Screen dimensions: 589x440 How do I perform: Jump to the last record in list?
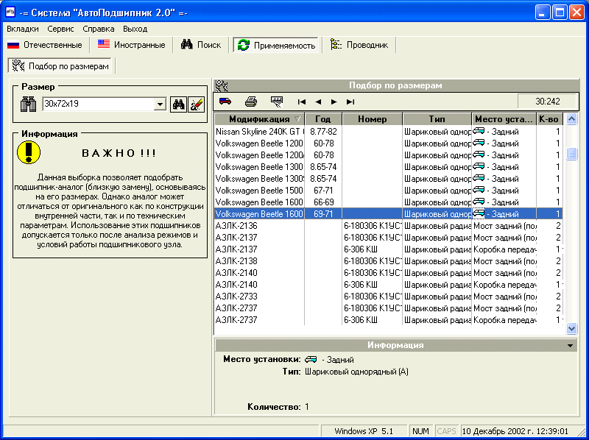[350, 102]
